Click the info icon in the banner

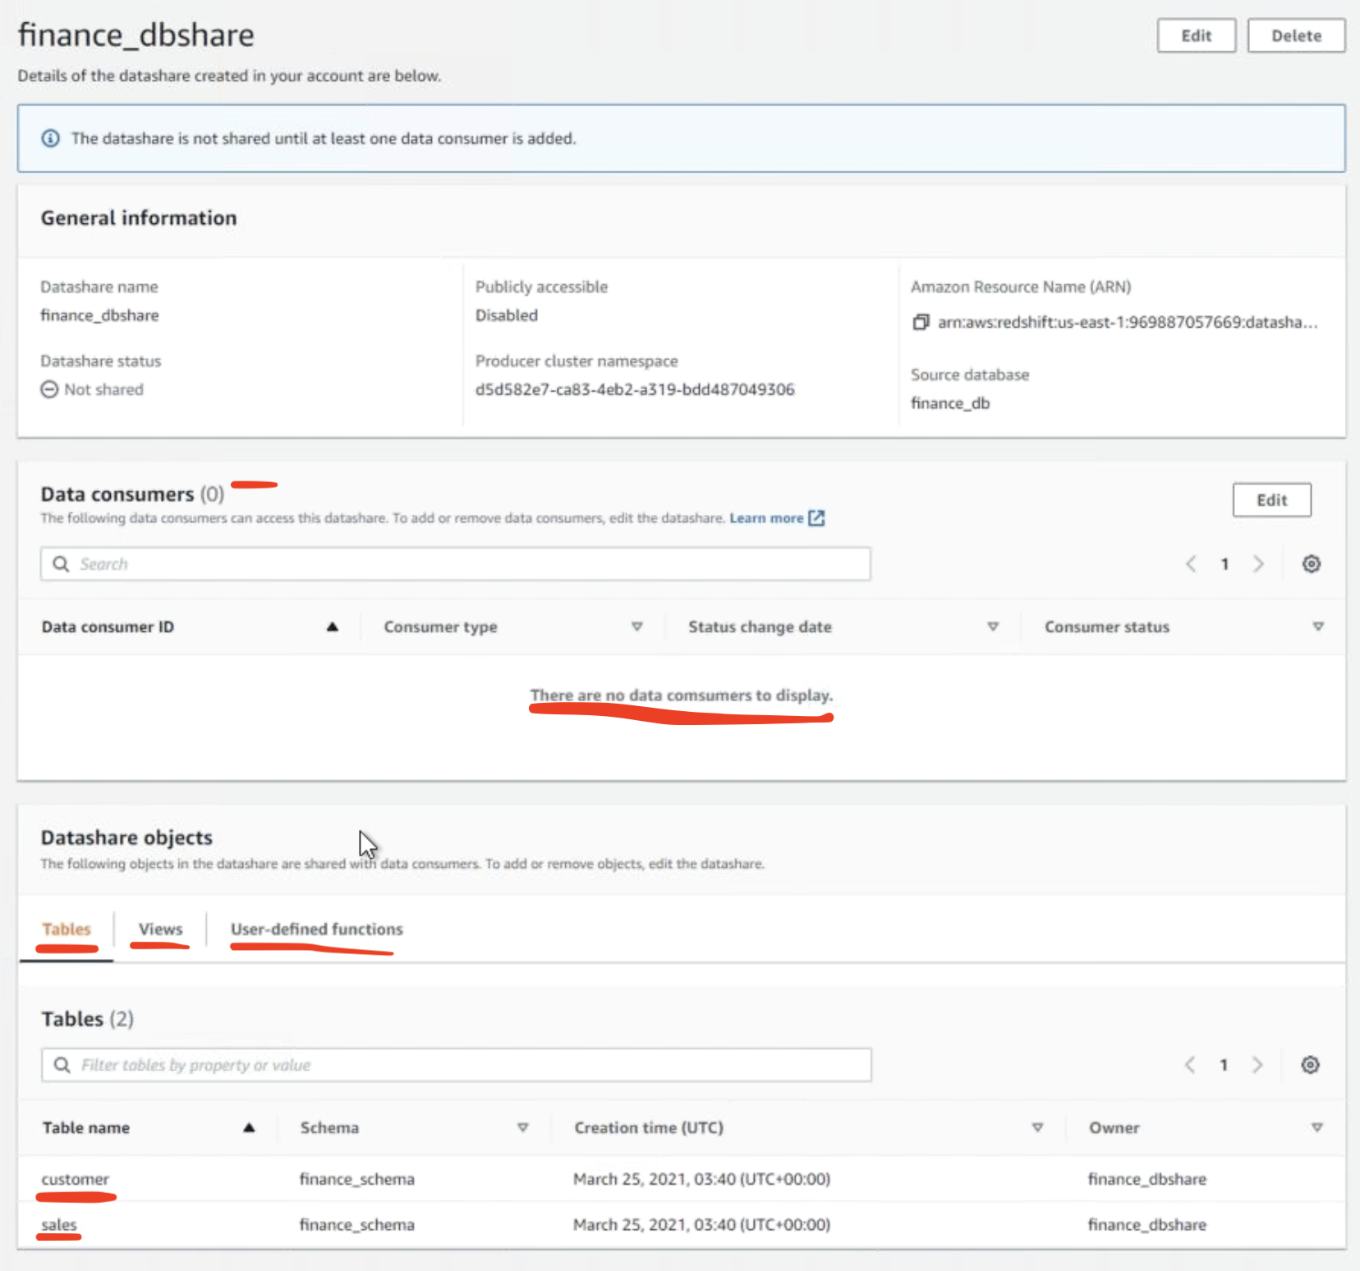tap(51, 139)
